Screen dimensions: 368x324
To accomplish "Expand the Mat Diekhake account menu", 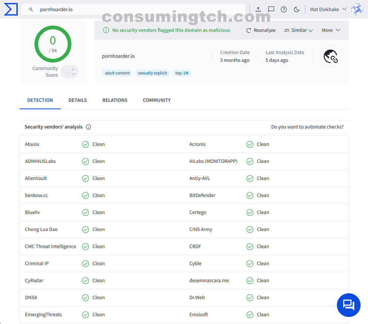I will pyautogui.click(x=328, y=10).
